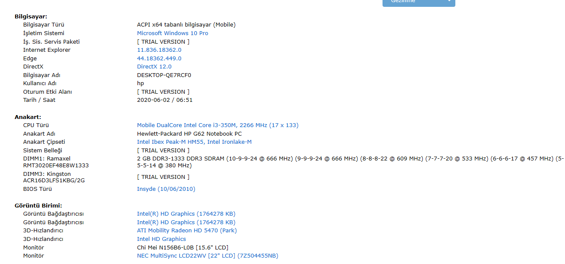Image resolution: width=565 pixels, height=264 pixels.
Task: Click the Oturum Etki Alanı label
Action: (x=48, y=92)
